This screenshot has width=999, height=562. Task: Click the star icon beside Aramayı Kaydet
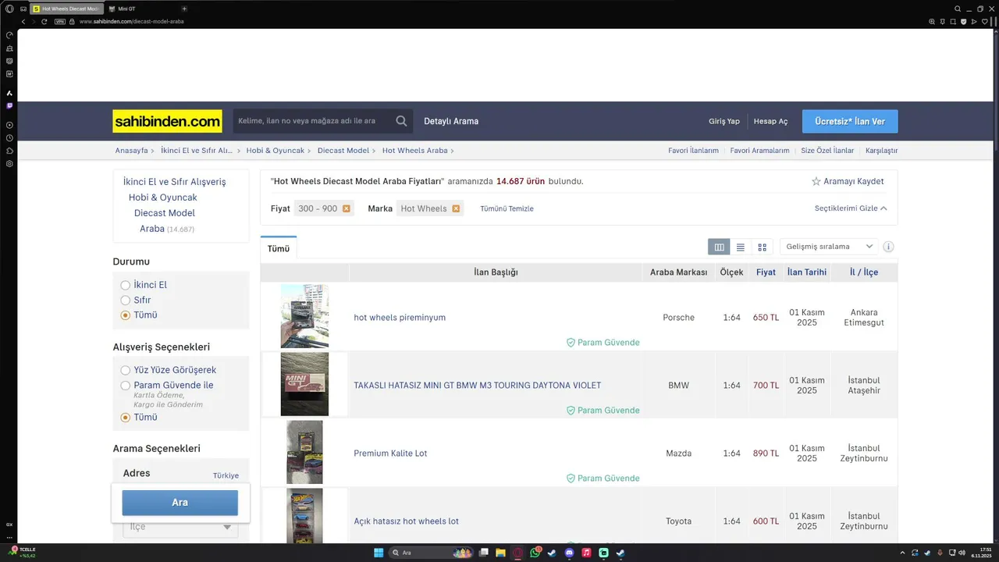pos(816,181)
